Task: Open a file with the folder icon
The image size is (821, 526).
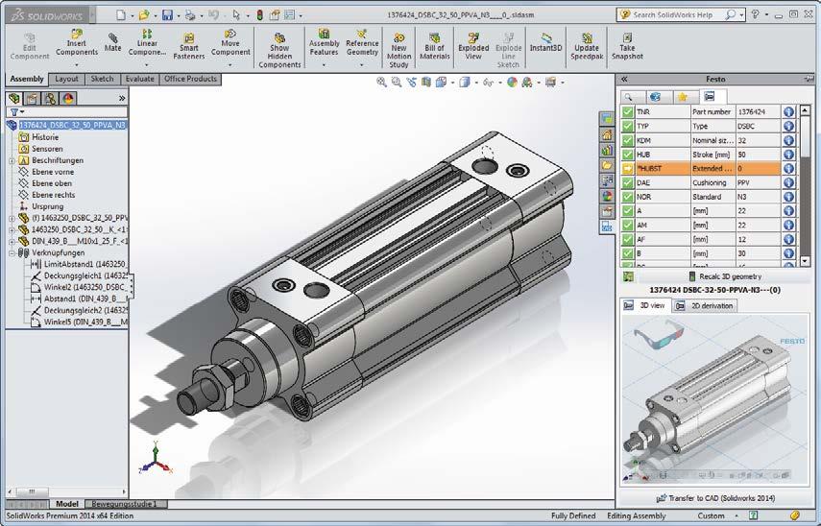Action: [143, 15]
